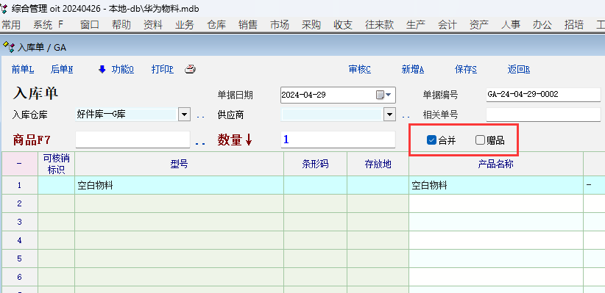Viewport: 605px width, 293px height.
Task: Open the 资产 menu
Action: 479,25
